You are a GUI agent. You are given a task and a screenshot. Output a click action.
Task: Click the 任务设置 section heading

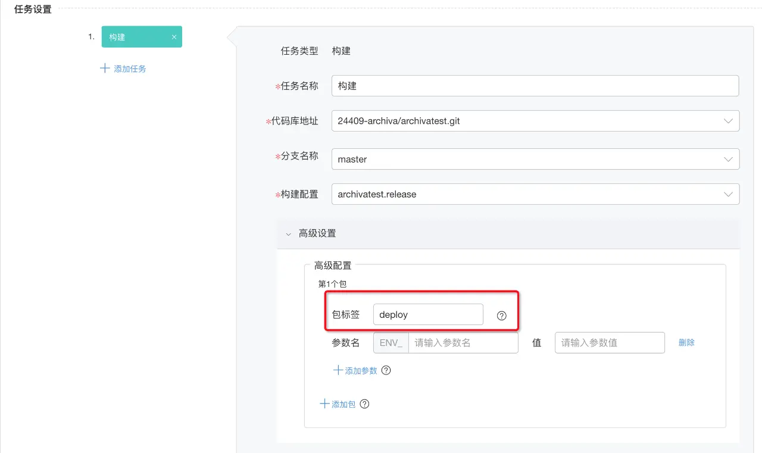pyautogui.click(x=33, y=10)
